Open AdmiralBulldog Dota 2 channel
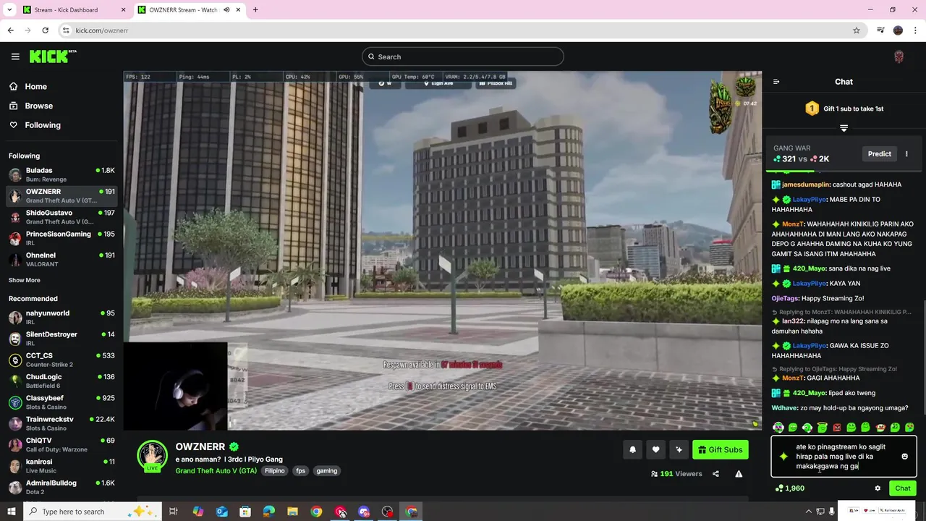926x521 pixels. click(61, 487)
